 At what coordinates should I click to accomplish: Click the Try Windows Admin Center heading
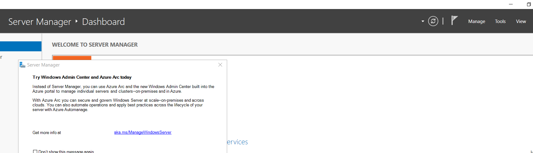(82, 77)
